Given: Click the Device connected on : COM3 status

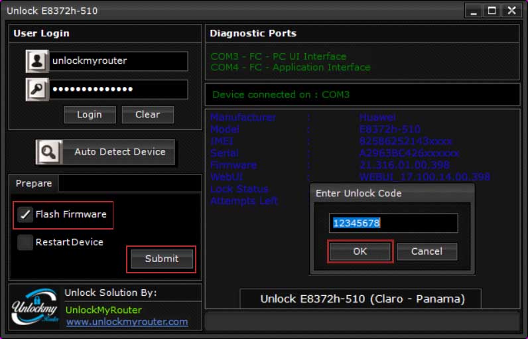Looking at the screenshot, I should 281,95.
